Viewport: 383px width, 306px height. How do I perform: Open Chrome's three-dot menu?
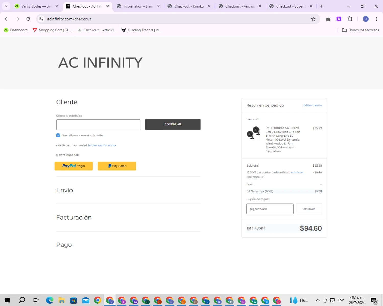click(x=376, y=19)
